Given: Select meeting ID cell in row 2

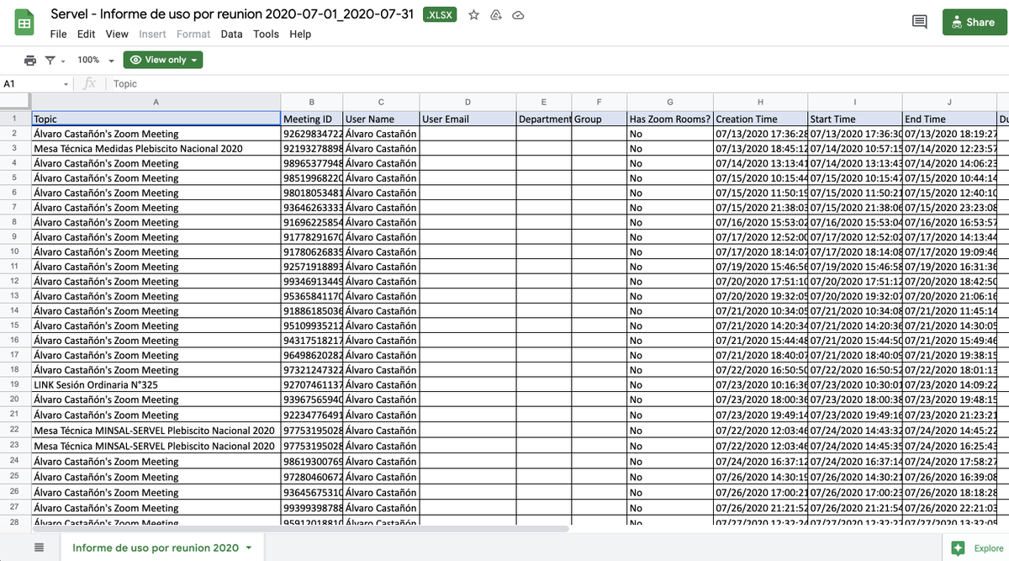Looking at the screenshot, I should click(x=312, y=134).
